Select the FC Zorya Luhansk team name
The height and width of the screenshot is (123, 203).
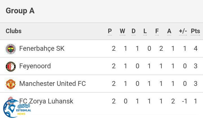46,101
